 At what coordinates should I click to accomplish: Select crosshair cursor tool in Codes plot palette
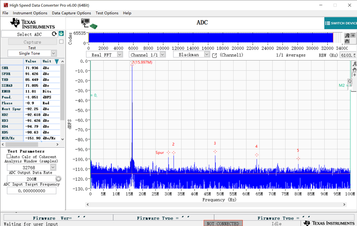[353, 35]
